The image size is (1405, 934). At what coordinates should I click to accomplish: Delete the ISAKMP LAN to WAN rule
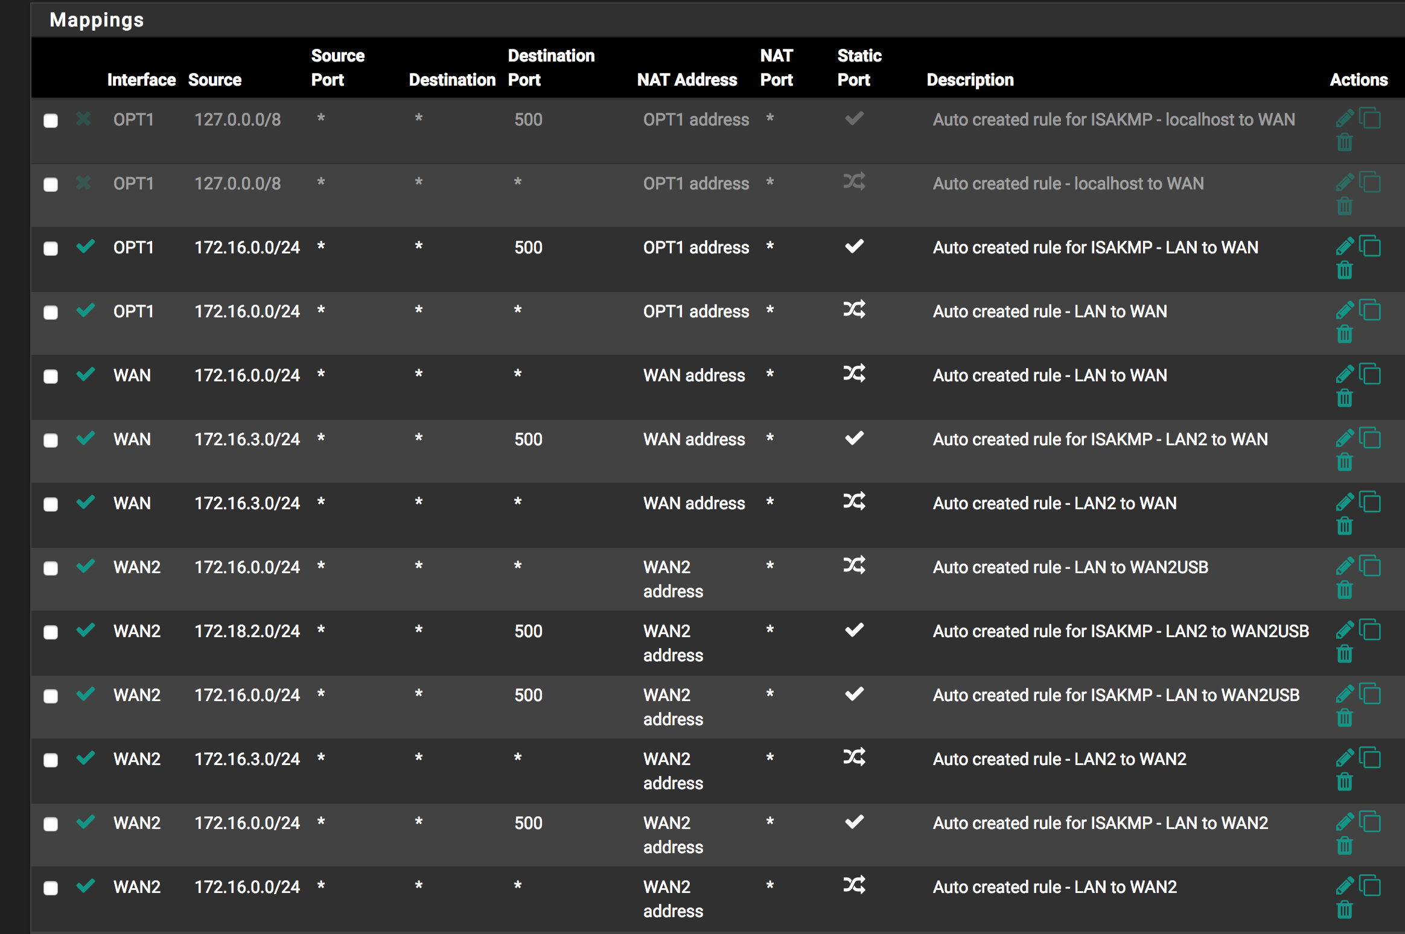1344,270
